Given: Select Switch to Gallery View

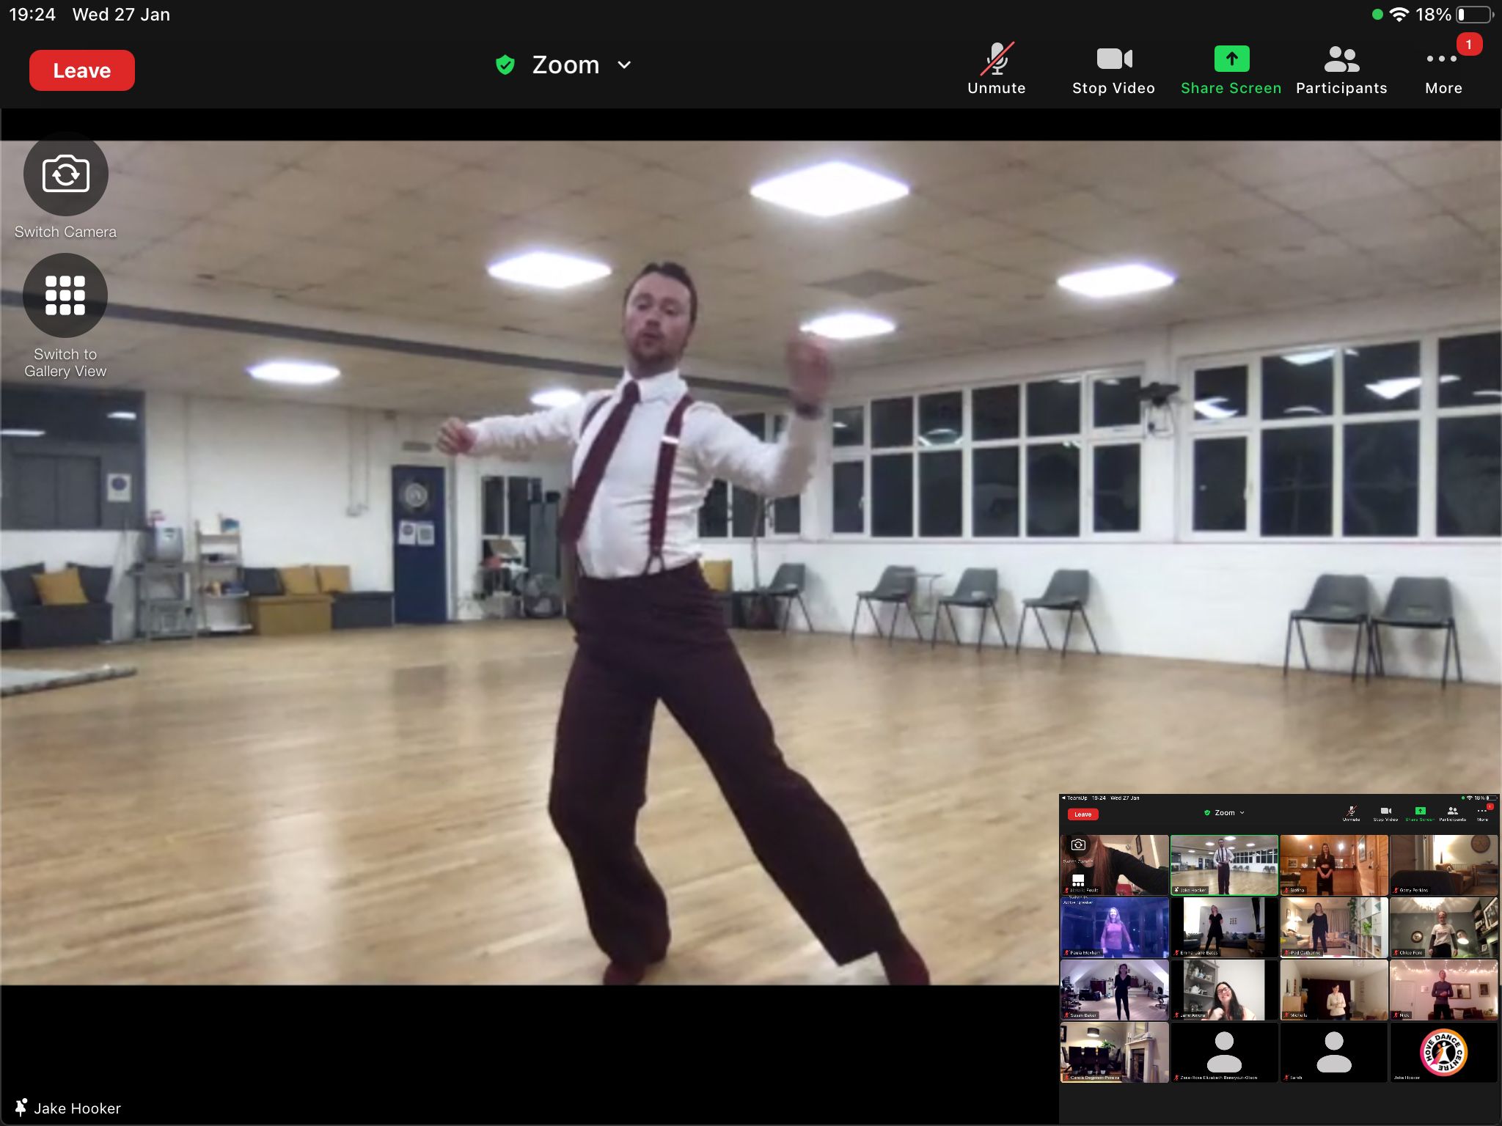Looking at the screenshot, I should click(x=65, y=295).
